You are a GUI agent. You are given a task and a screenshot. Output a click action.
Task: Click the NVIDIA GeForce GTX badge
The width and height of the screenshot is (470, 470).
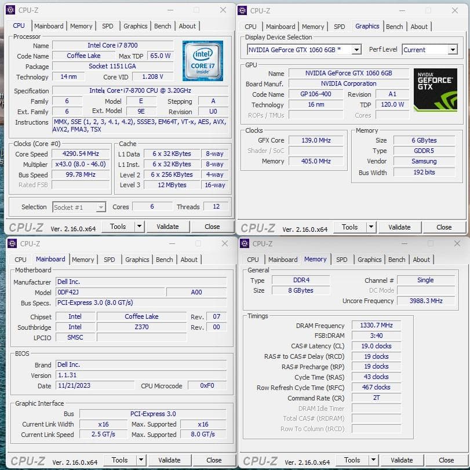(435, 90)
